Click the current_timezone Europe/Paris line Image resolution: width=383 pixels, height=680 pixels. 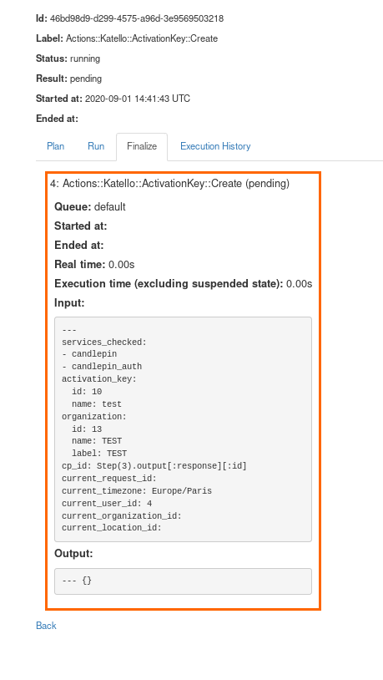137,491
